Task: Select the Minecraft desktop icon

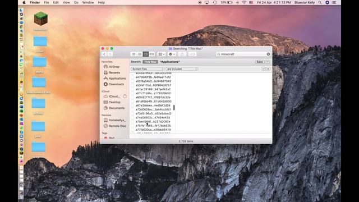Action: [x=41, y=19]
